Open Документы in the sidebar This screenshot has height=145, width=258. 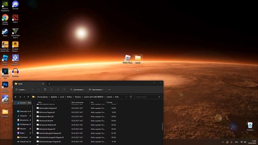coord(24,120)
